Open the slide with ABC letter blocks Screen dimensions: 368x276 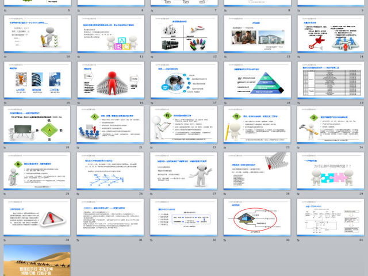point(110,35)
